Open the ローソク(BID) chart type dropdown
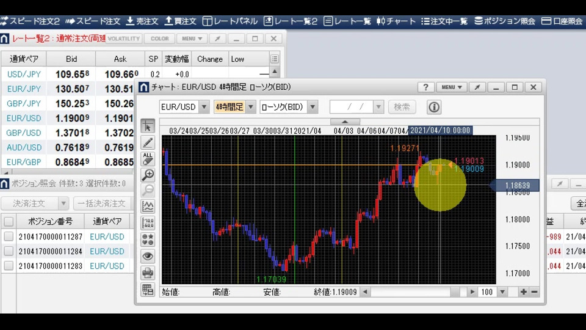The height and width of the screenshot is (330, 586). [x=313, y=107]
